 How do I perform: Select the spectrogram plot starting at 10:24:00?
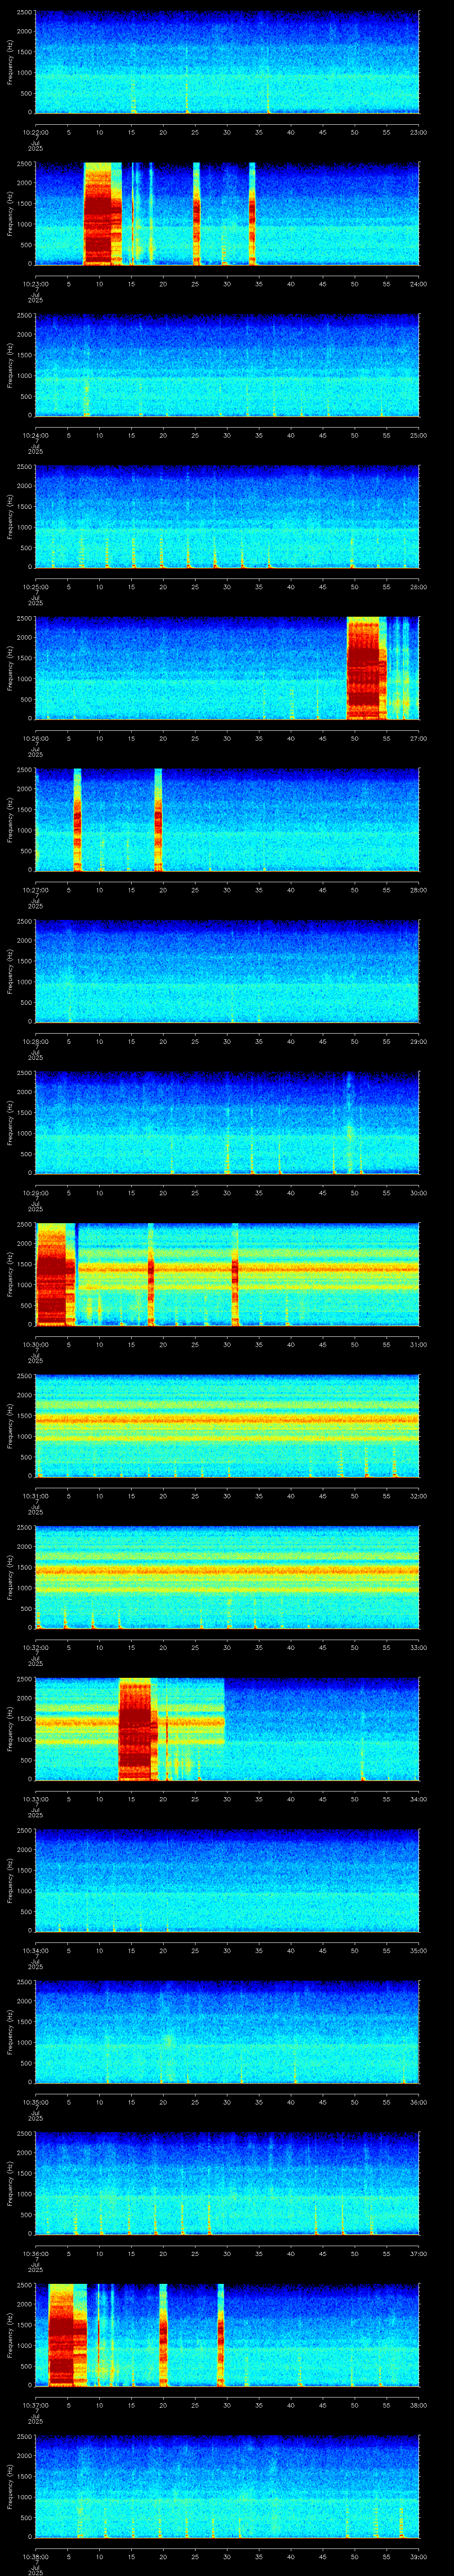[227, 365]
